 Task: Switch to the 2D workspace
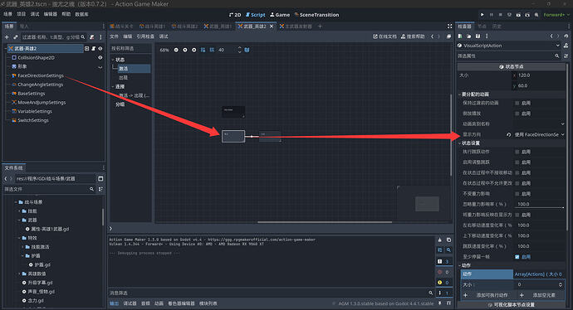pyautogui.click(x=235, y=15)
